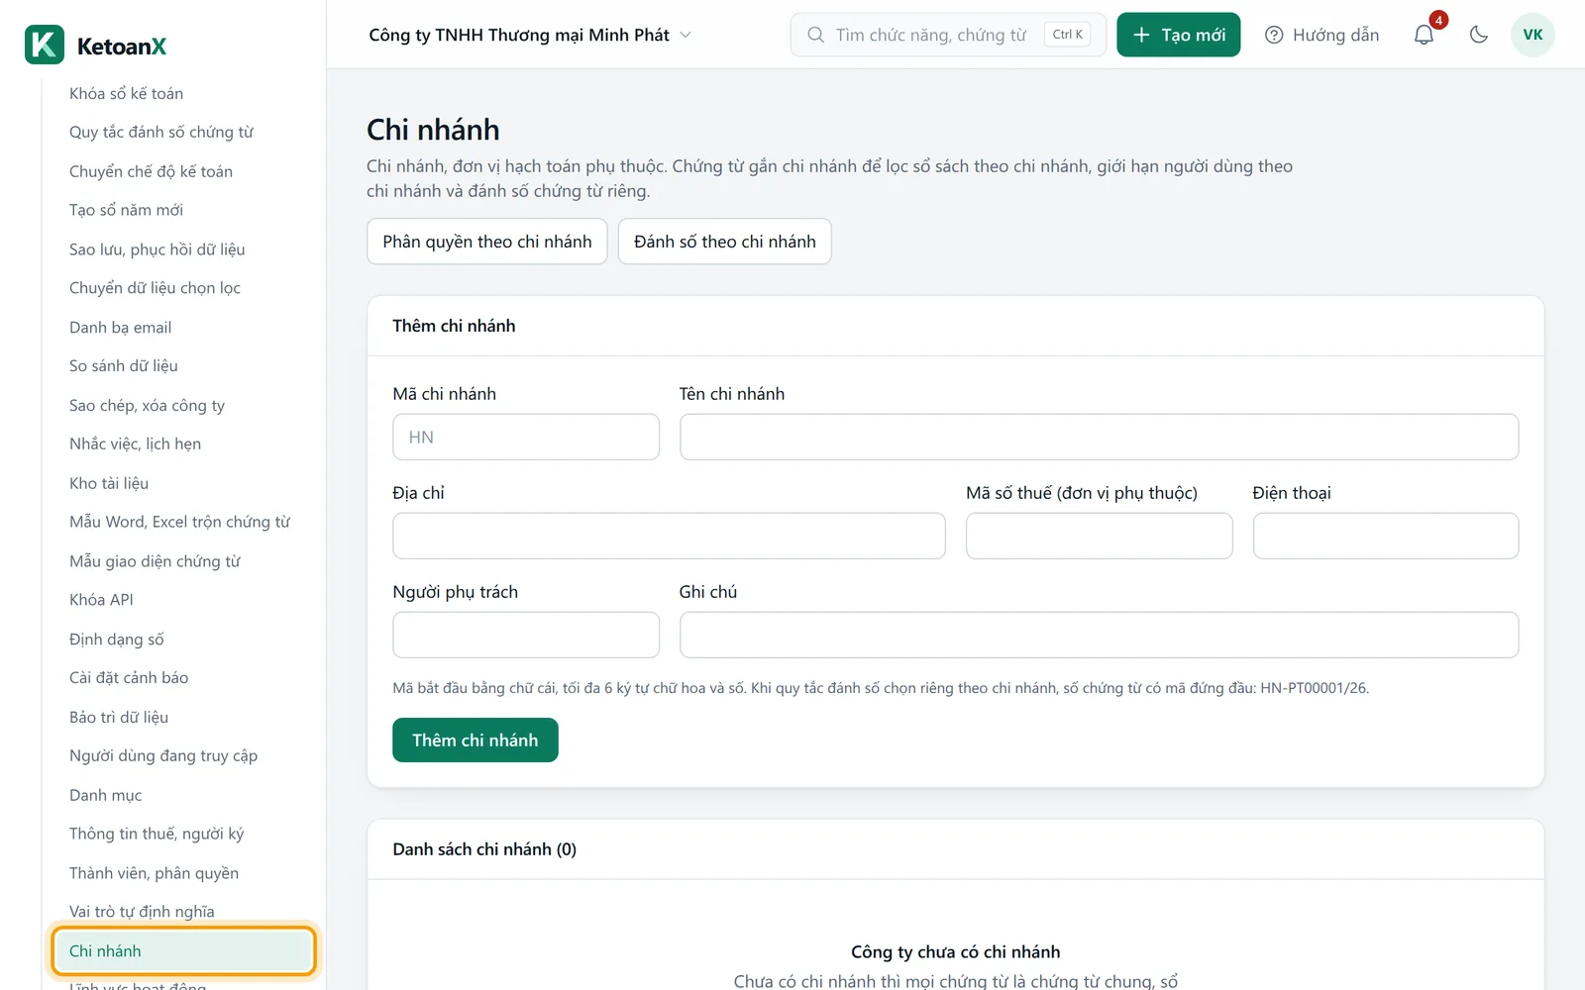The width and height of the screenshot is (1585, 990).
Task: Click Phân quyền theo chi nhánh
Action: click(x=487, y=242)
